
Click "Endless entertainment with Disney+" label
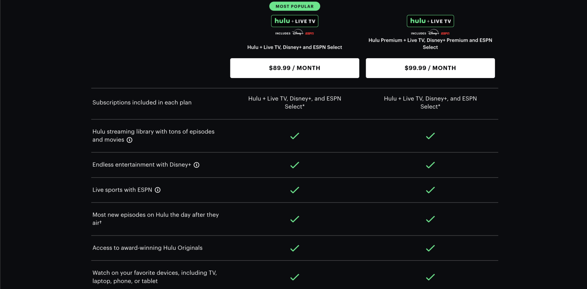coord(142,165)
